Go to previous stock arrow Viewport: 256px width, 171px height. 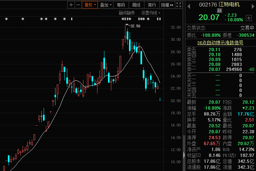click(189, 7)
